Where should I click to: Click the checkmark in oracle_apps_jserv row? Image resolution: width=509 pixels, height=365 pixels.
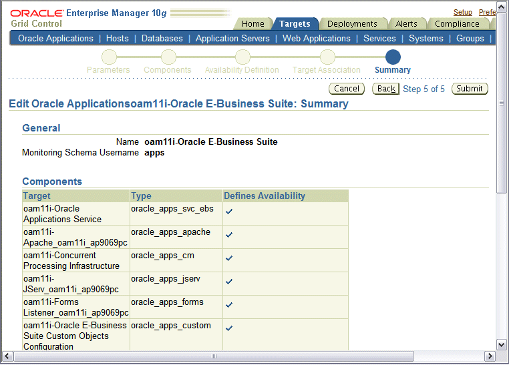pos(229,282)
